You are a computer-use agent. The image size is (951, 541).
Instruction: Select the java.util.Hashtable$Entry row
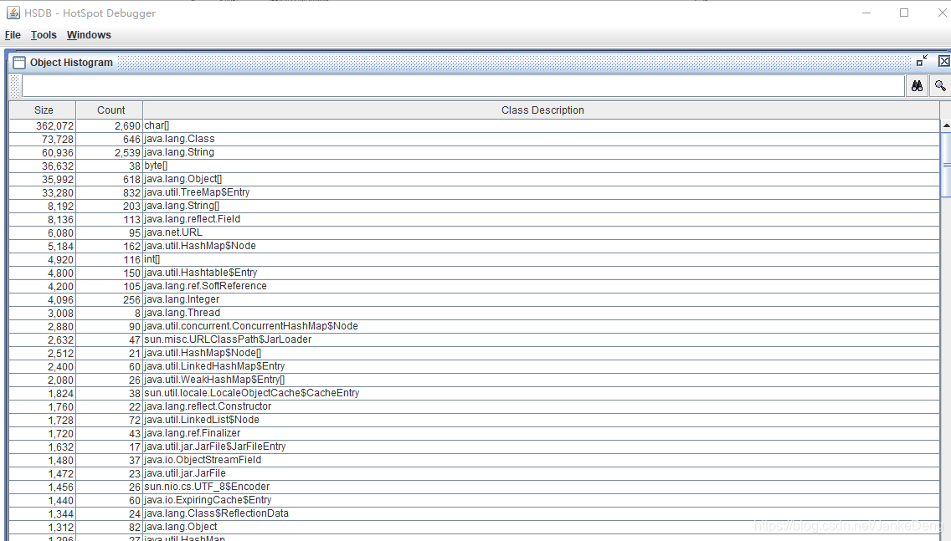pyautogui.click(x=475, y=273)
